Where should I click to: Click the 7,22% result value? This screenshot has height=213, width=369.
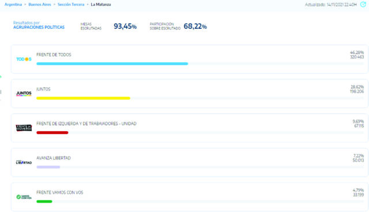pos(359,156)
